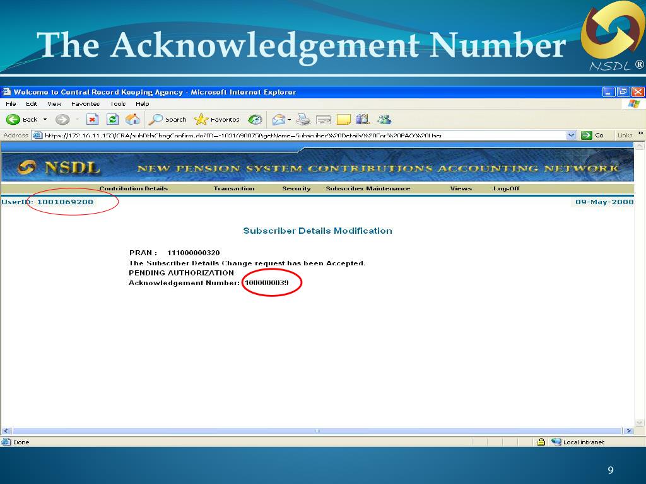Open the Views page menu
Screen dimensions: 646x484
(461, 188)
